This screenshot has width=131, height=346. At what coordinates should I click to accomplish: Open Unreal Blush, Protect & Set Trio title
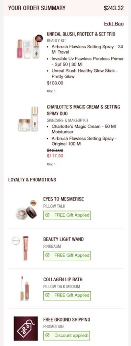pos(81,34)
